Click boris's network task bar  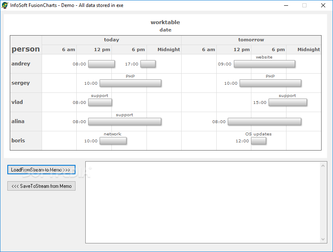pyautogui.click(x=113, y=141)
